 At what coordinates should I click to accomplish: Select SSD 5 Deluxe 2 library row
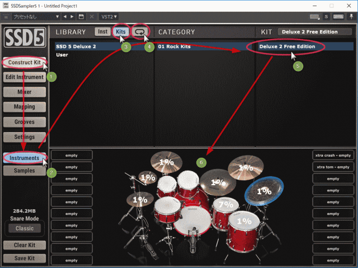click(104, 46)
